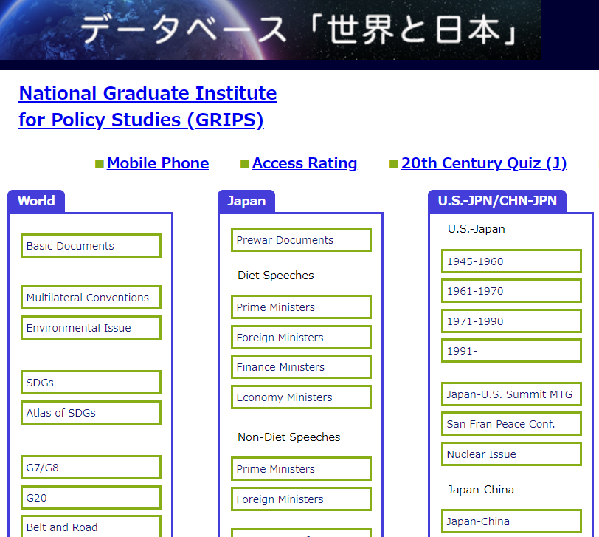Select the World section tab
599x537 pixels.
(36, 201)
